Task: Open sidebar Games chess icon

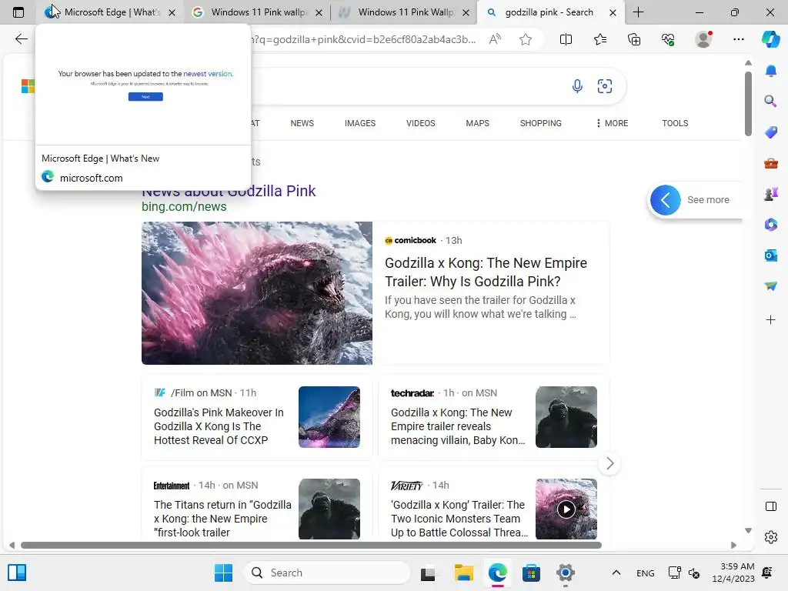Action: (770, 193)
